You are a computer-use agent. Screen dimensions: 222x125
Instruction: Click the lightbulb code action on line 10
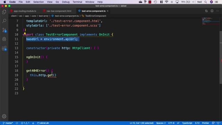click(x=25, y=34)
